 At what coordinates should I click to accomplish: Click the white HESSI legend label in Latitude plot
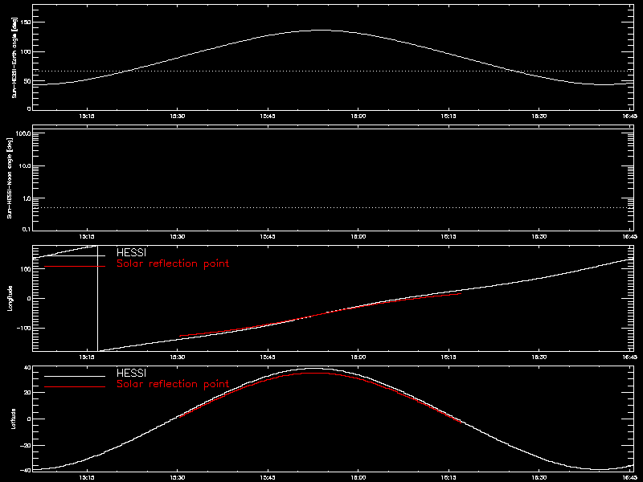[x=131, y=373]
